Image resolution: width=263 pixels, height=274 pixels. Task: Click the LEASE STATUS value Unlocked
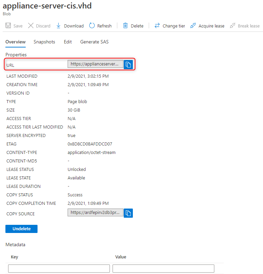[77, 169]
